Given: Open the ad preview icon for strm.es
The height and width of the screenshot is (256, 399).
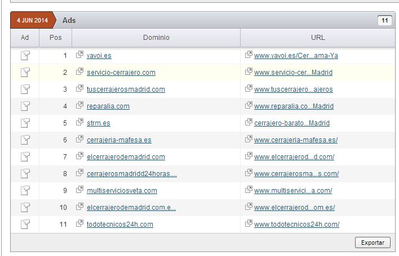Looking at the screenshot, I should point(25,123).
